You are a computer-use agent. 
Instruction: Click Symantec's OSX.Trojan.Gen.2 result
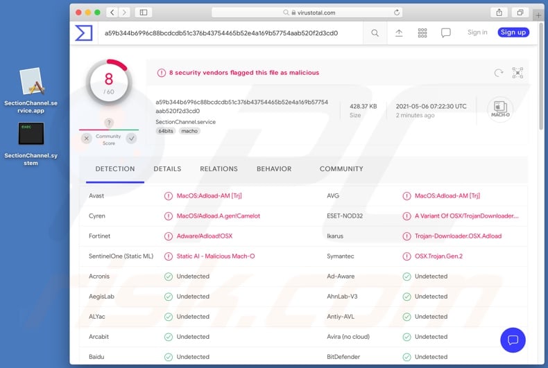438,256
